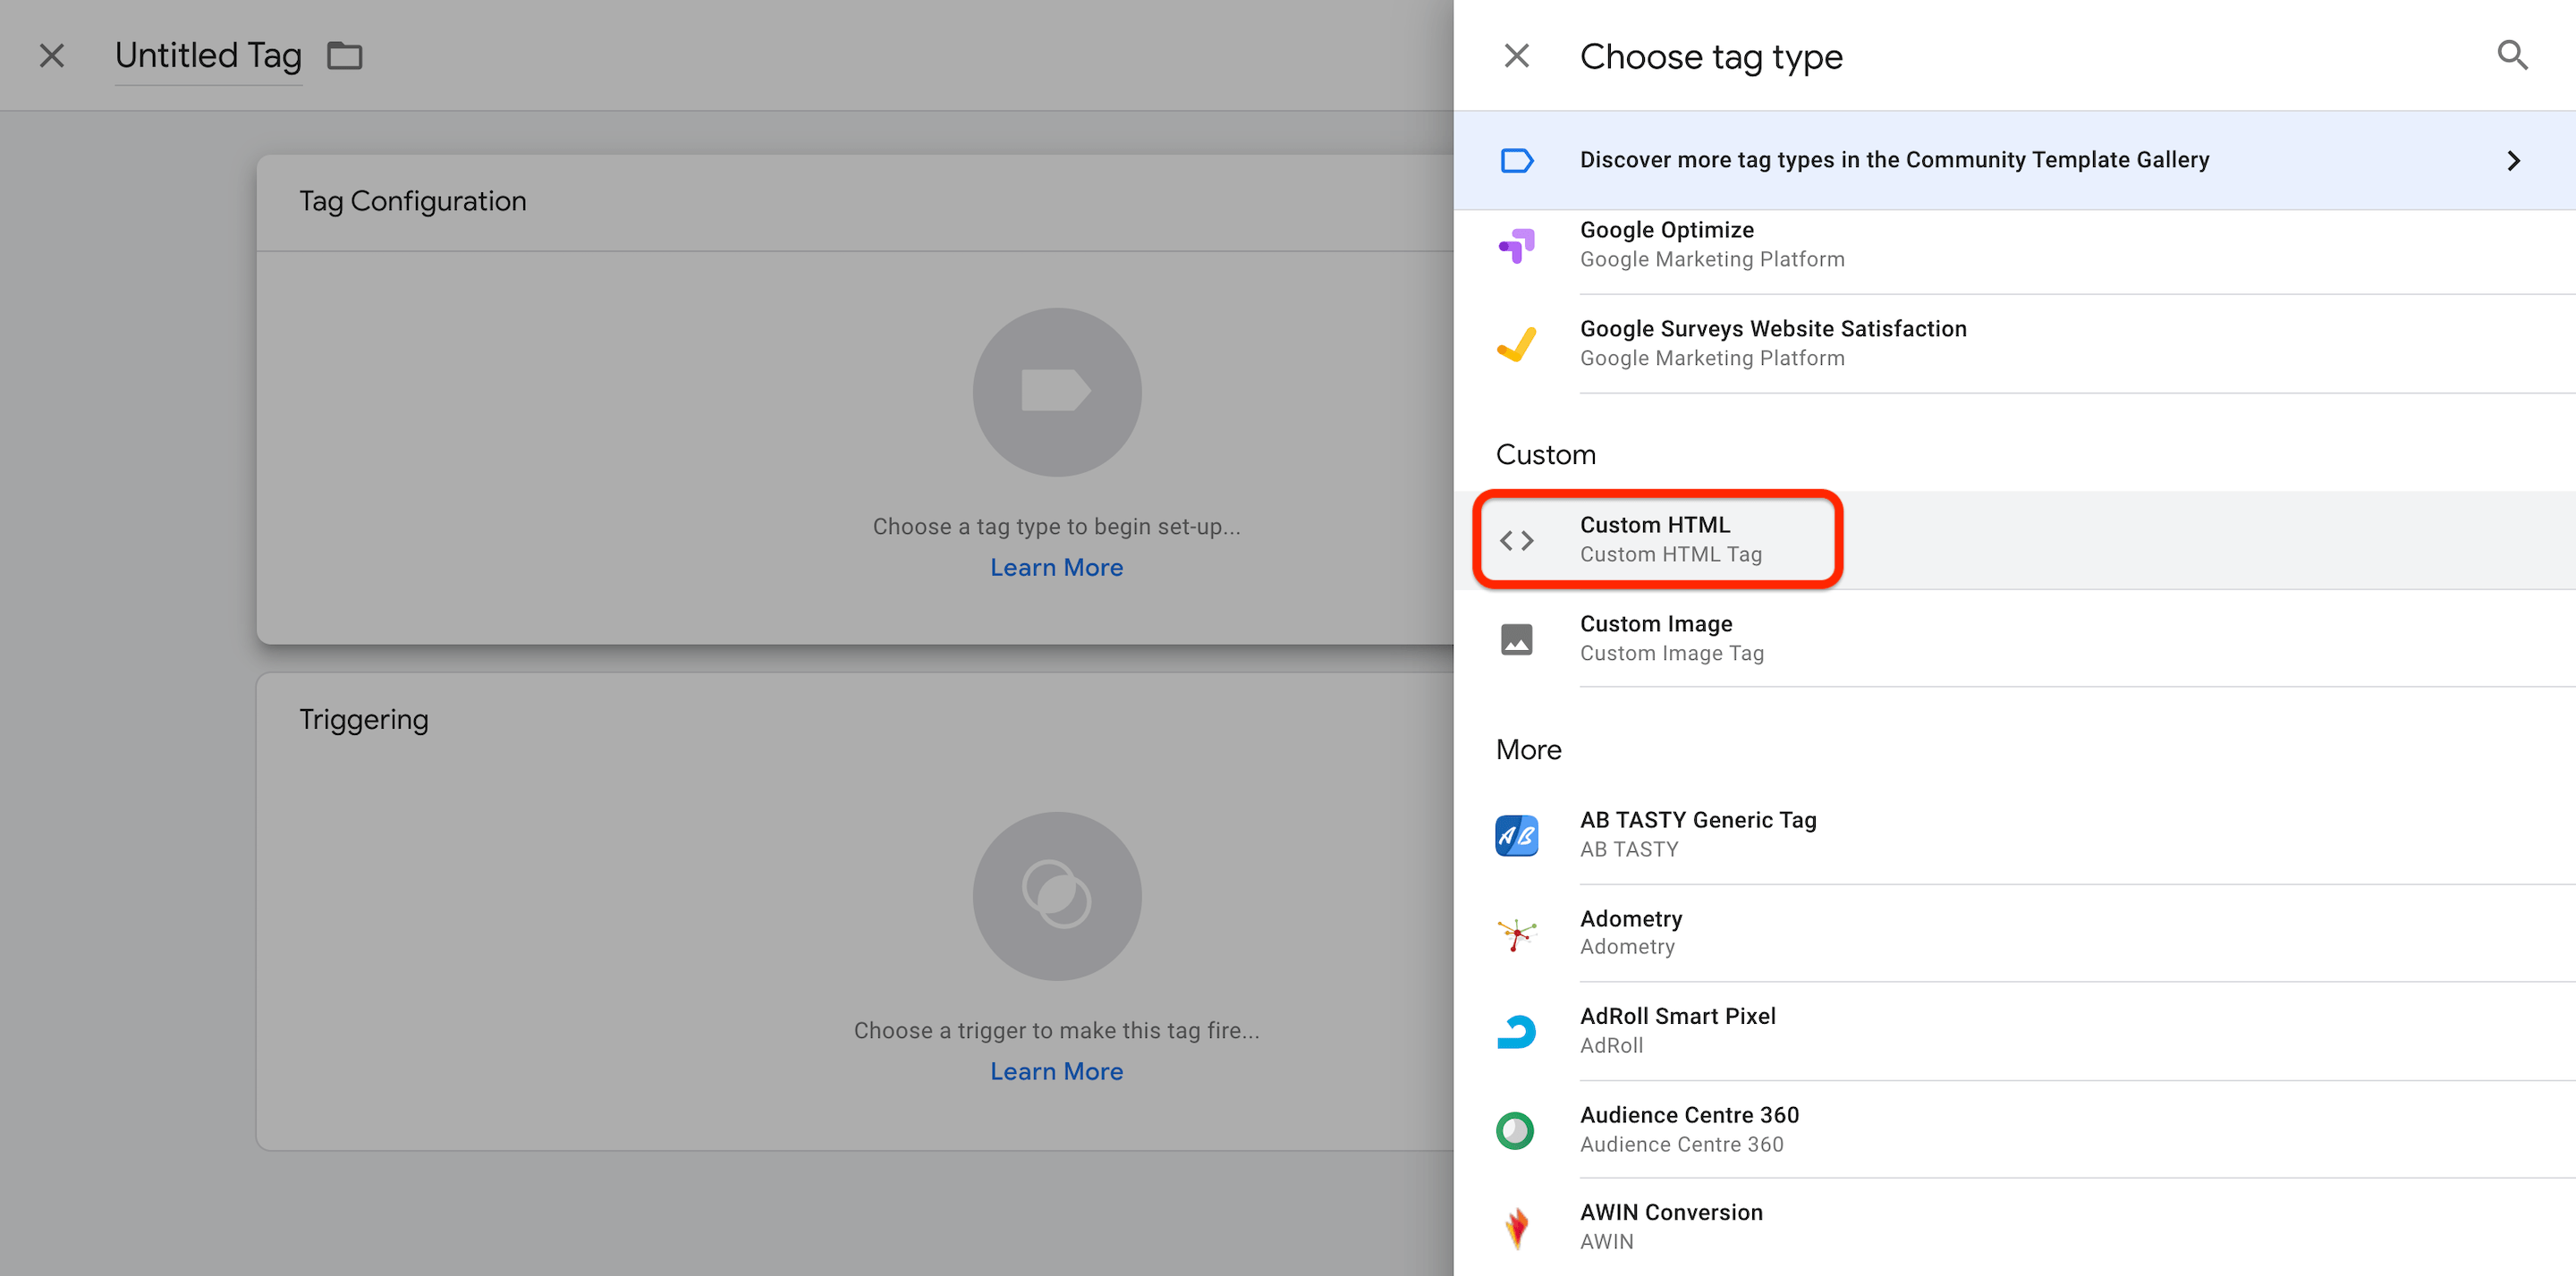This screenshot has height=1276, width=2576.
Task: Click the search magnifier in tag type panel
Action: (2511, 55)
